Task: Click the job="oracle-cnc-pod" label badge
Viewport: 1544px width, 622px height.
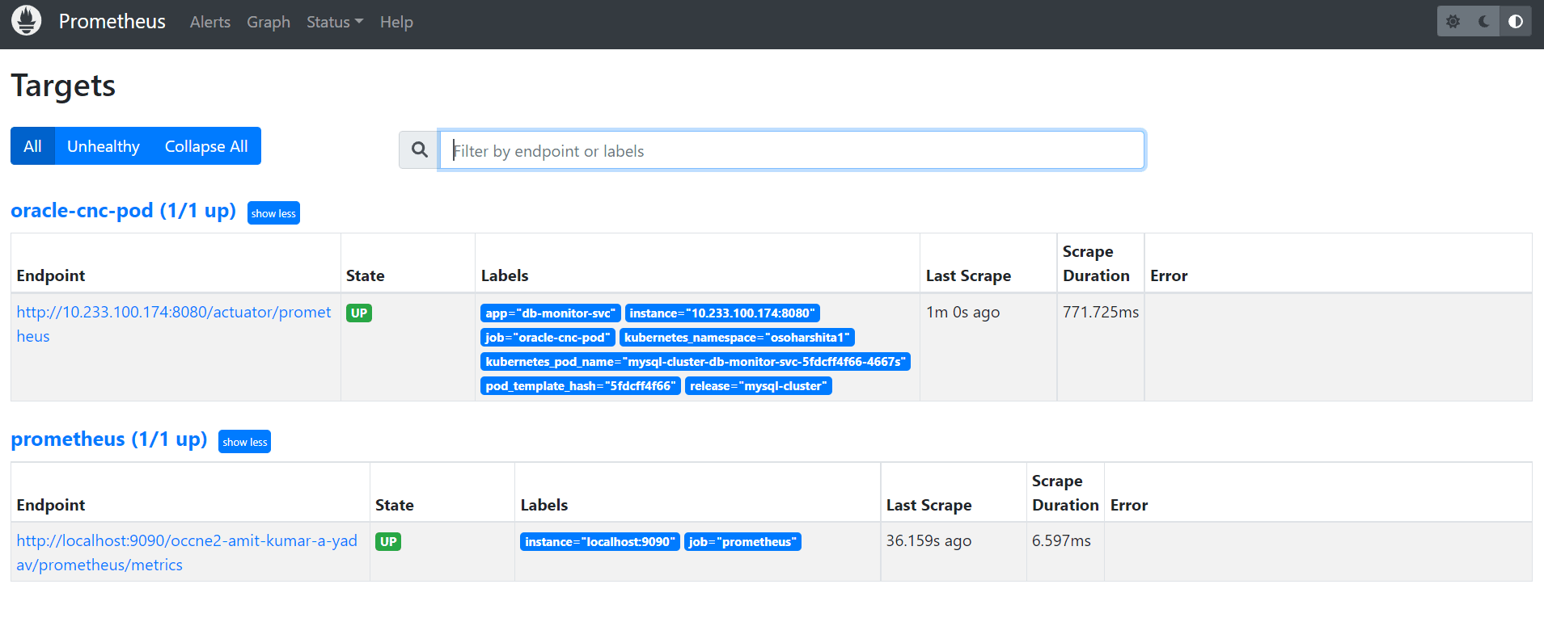Action: [548, 338]
